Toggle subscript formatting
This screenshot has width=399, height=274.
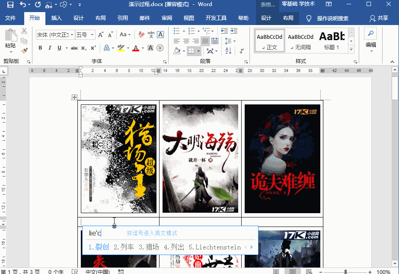coord(84,48)
